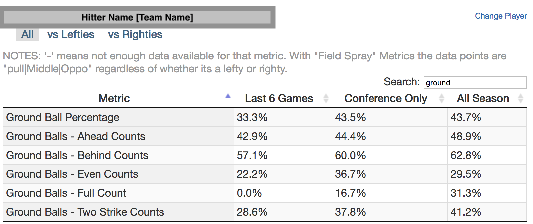
Task: Select the Ground Balls - Behind Counts row
Action: click(x=265, y=155)
